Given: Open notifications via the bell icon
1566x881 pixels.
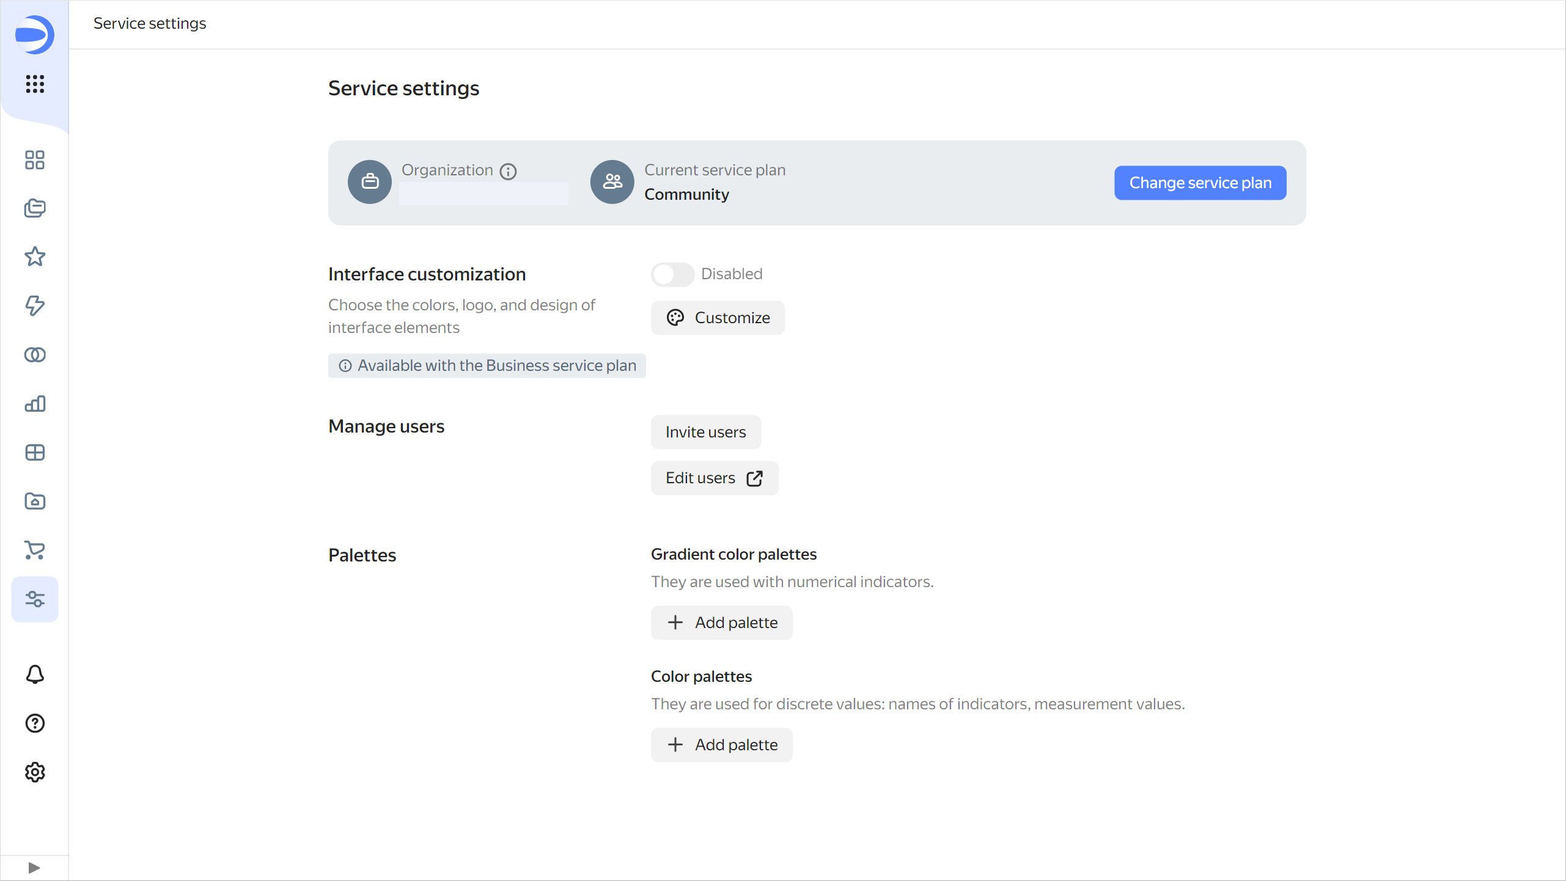Looking at the screenshot, I should click(x=35, y=674).
